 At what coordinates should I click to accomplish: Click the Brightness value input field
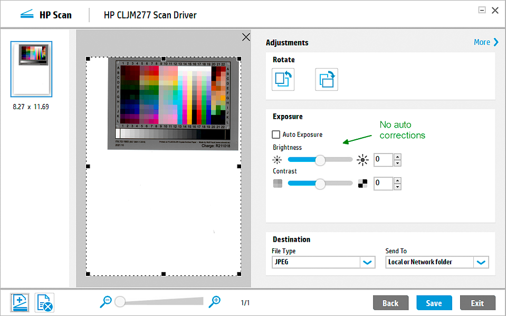[384, 160]
